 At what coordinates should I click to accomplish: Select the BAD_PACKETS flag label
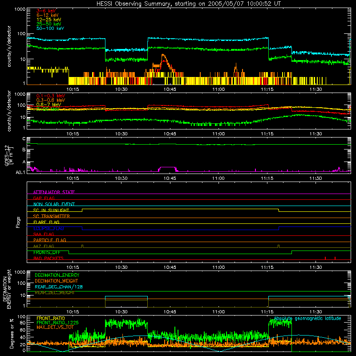coord(49,259)
